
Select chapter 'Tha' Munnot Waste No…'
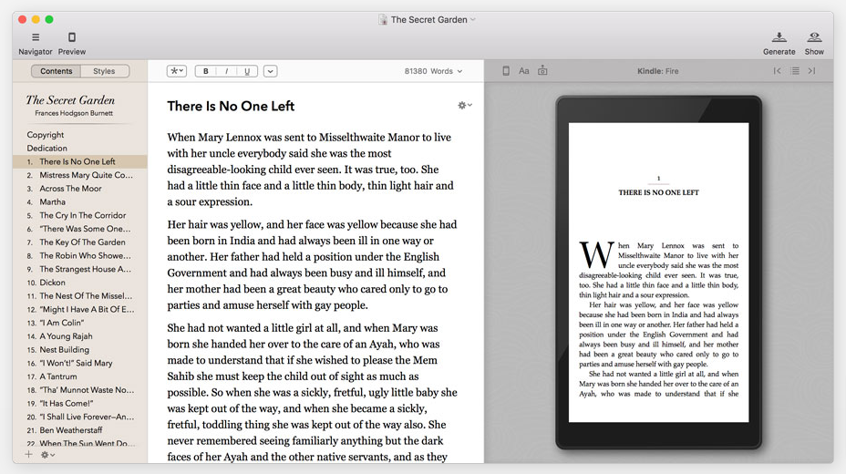[80, 390]
